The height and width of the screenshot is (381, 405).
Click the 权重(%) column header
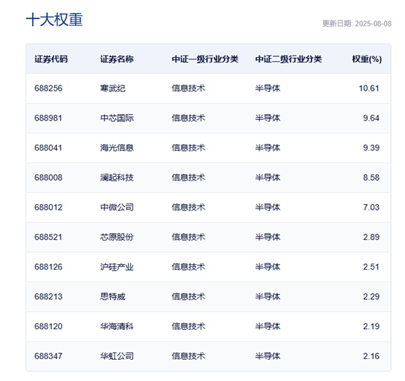point(367,59)
